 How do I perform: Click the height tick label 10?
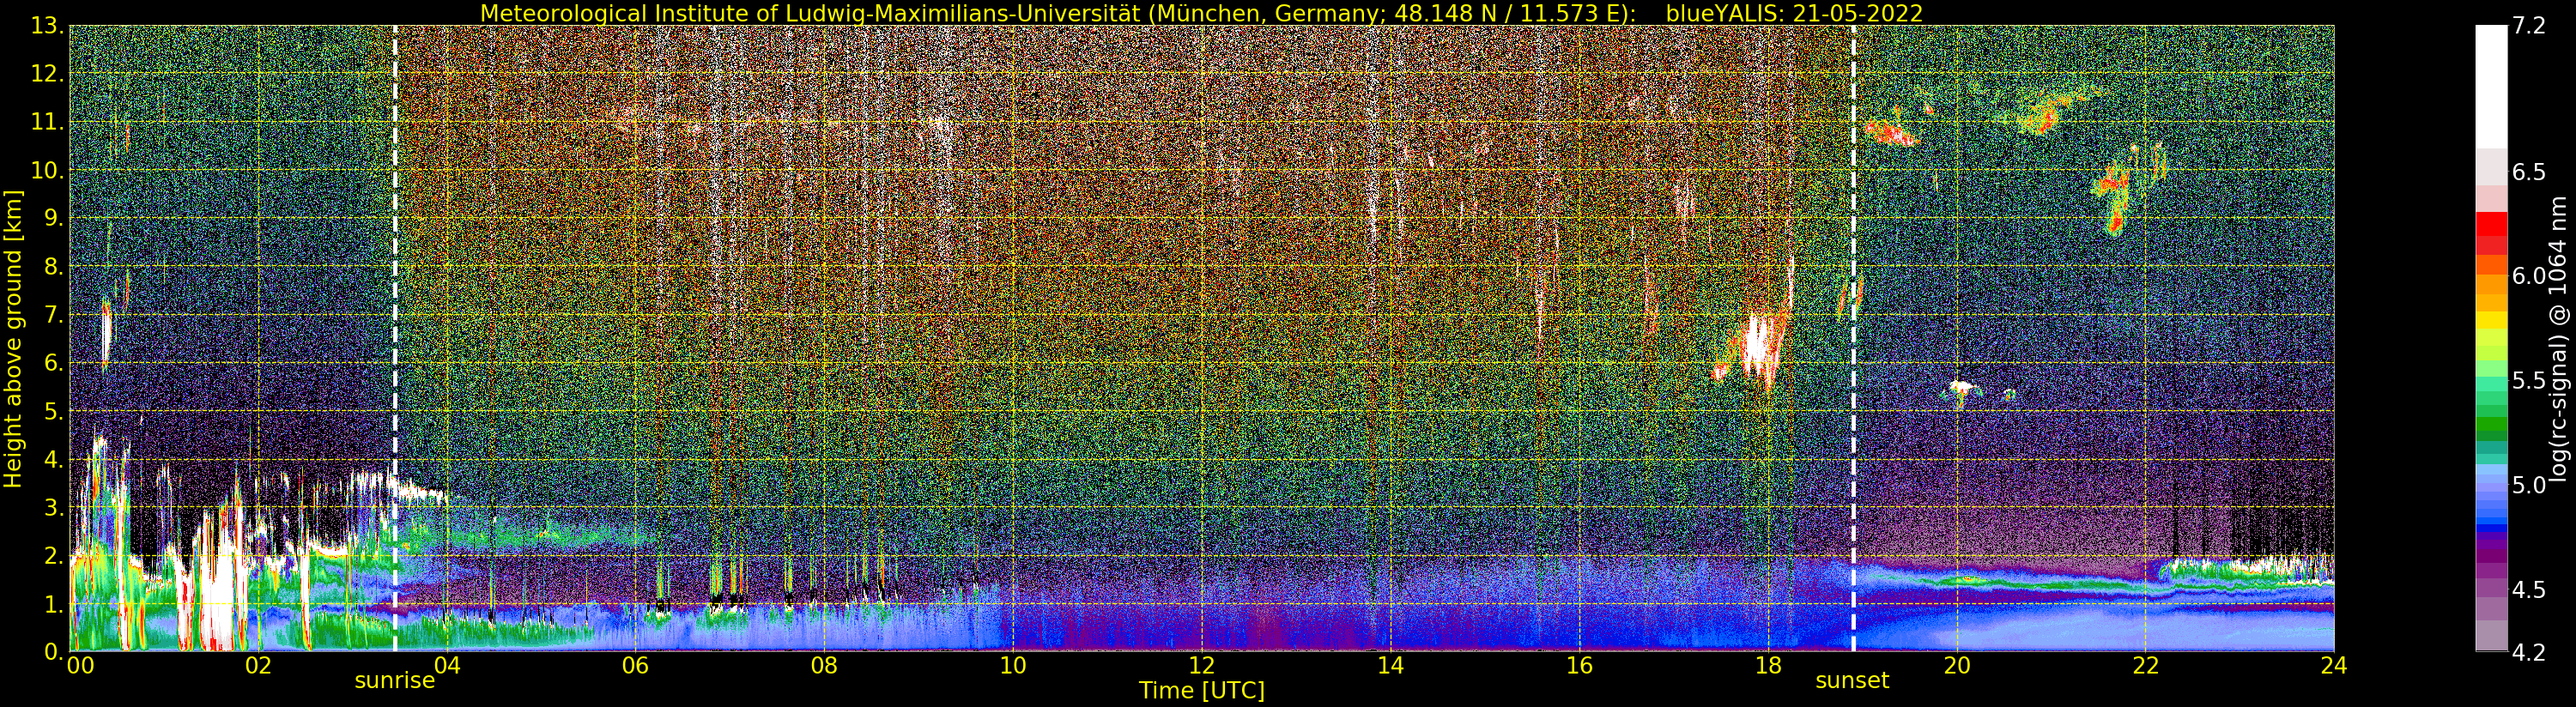[48, 171]
